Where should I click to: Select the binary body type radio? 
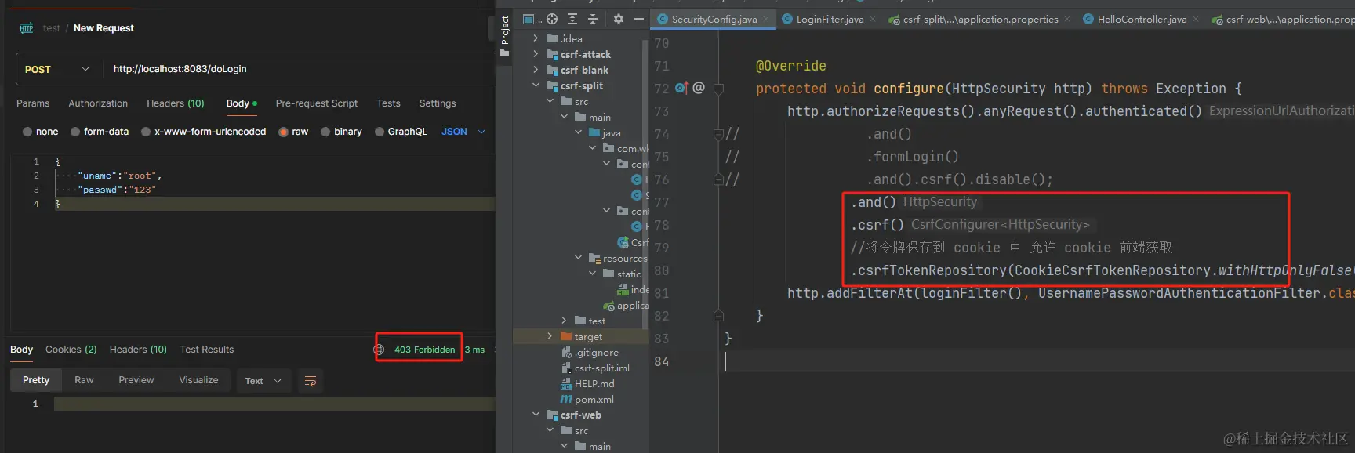tap(325, 132)
